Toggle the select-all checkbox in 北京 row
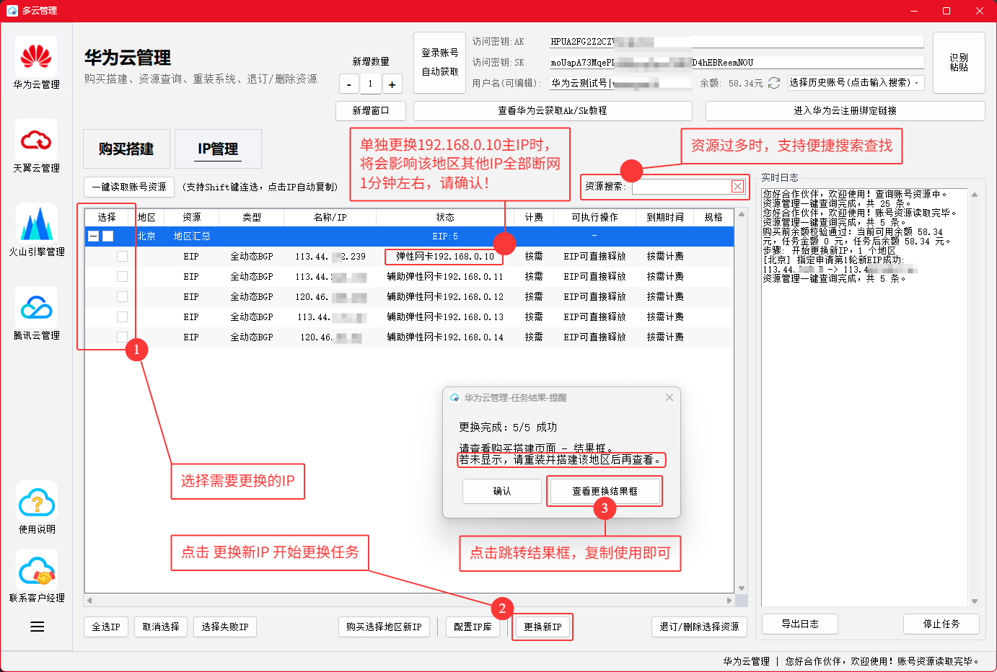Image resolution: width=997 pixels, height=672 pixels. (108, 236)
